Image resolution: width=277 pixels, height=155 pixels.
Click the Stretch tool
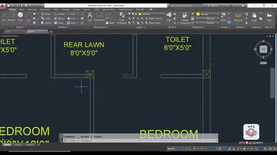tap(46, 23)
